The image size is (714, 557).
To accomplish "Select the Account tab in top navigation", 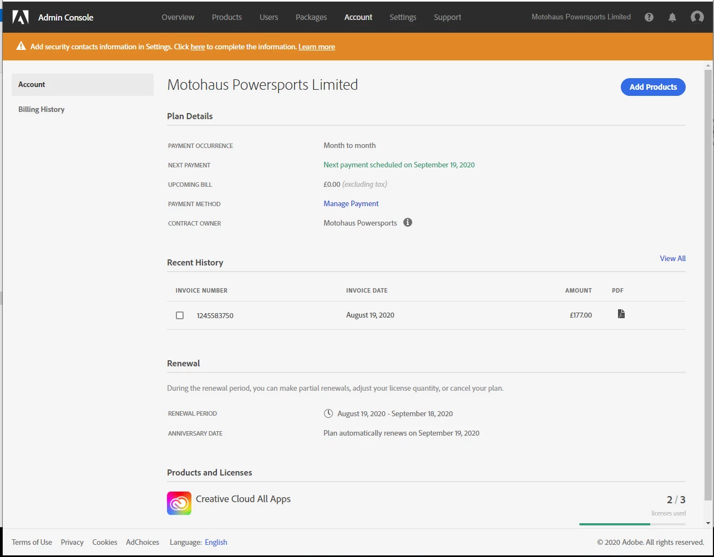I will point(358,17).
